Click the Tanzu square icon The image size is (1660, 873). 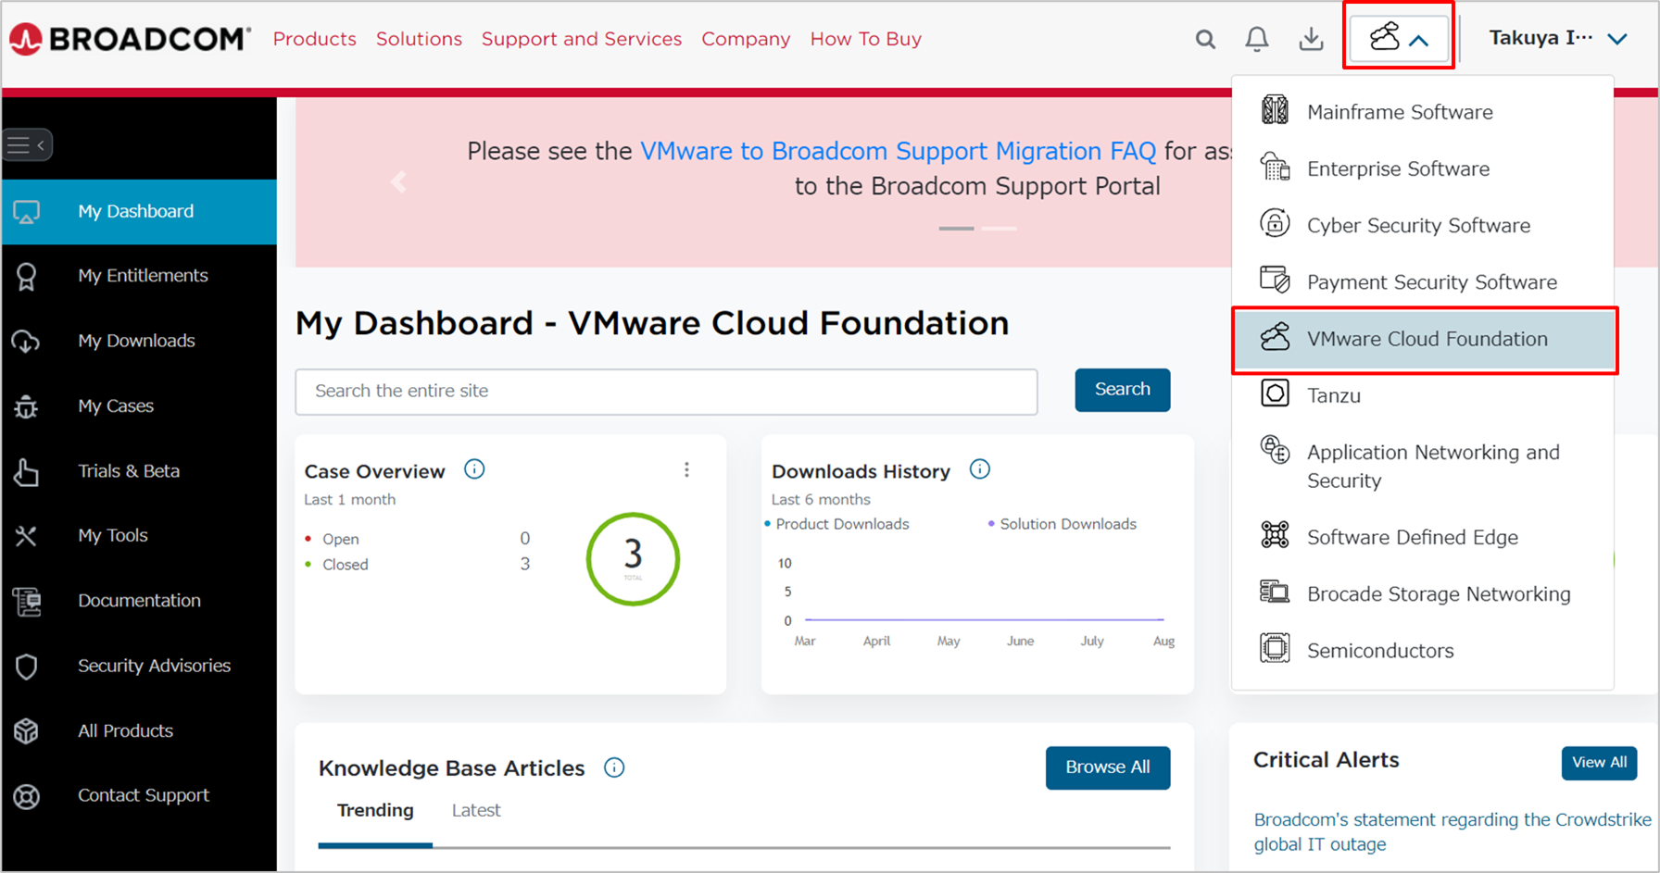(x=1275, y=393)
